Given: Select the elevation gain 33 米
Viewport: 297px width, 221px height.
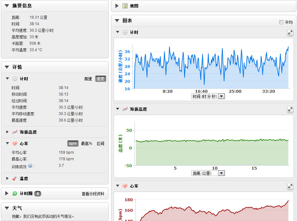Looking at the screenshot, I should (34, 37).
